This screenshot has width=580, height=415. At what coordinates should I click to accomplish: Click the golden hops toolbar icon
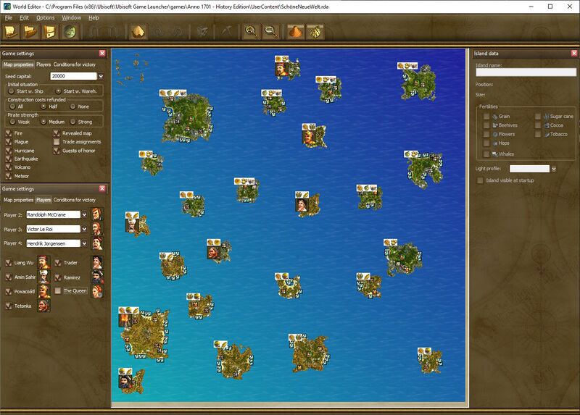(x=315, y=32)
